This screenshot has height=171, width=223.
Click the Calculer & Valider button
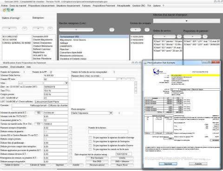tap(38, 165)
